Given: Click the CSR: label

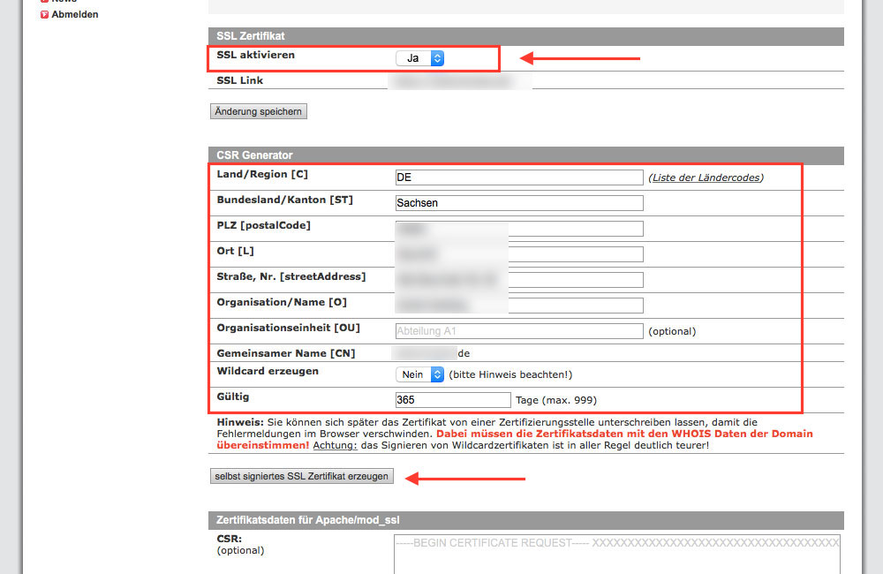Looking at the screenshot, I should coord(230,539).
